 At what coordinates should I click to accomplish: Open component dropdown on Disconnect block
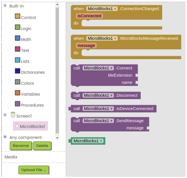(x=98, y=96)
